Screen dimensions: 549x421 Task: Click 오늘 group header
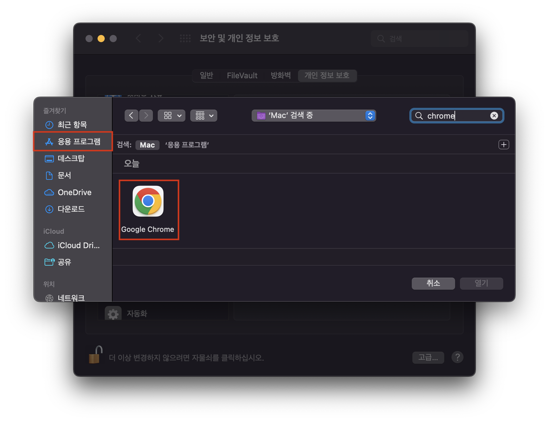132,164
